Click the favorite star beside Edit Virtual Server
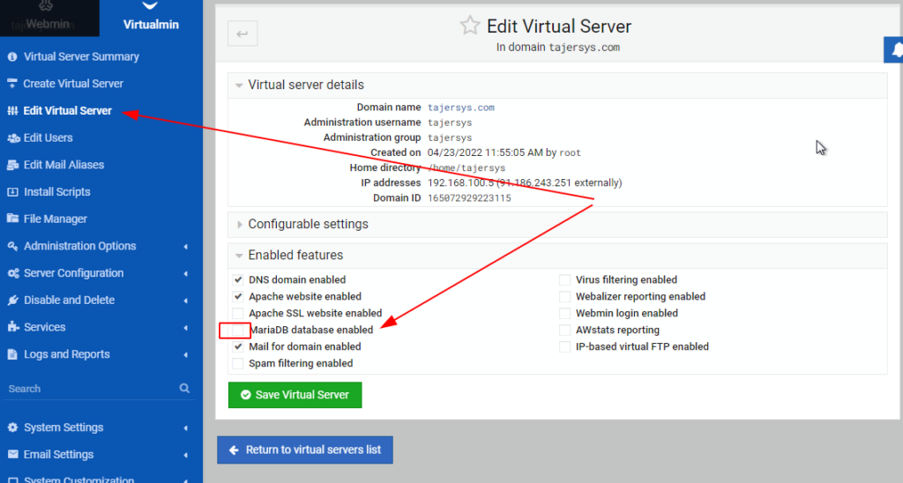This screenshot has width=903, height=483. pos(470,26)
